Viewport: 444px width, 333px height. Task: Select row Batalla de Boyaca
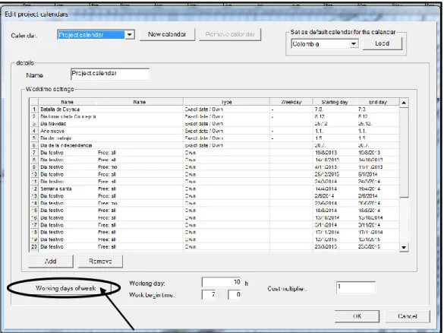tap(215, 109)
